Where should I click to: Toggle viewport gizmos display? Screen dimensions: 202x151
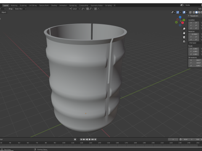(x=178, y=13)
